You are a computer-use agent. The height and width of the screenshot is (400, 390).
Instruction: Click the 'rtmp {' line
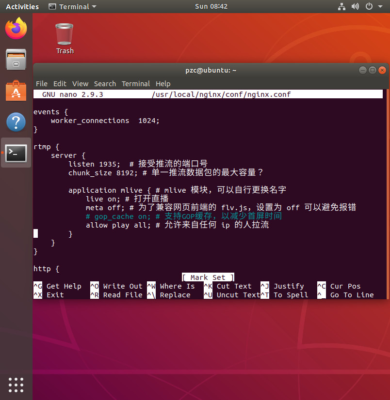coord(47,147)
